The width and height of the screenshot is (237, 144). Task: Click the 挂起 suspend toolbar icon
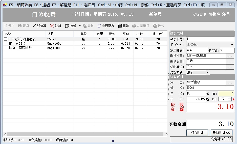point(67,26)
